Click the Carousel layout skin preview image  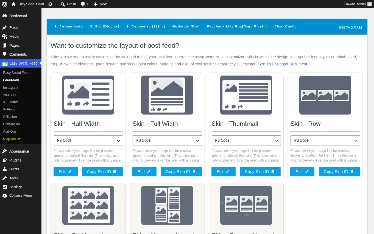tap(246, 205)
